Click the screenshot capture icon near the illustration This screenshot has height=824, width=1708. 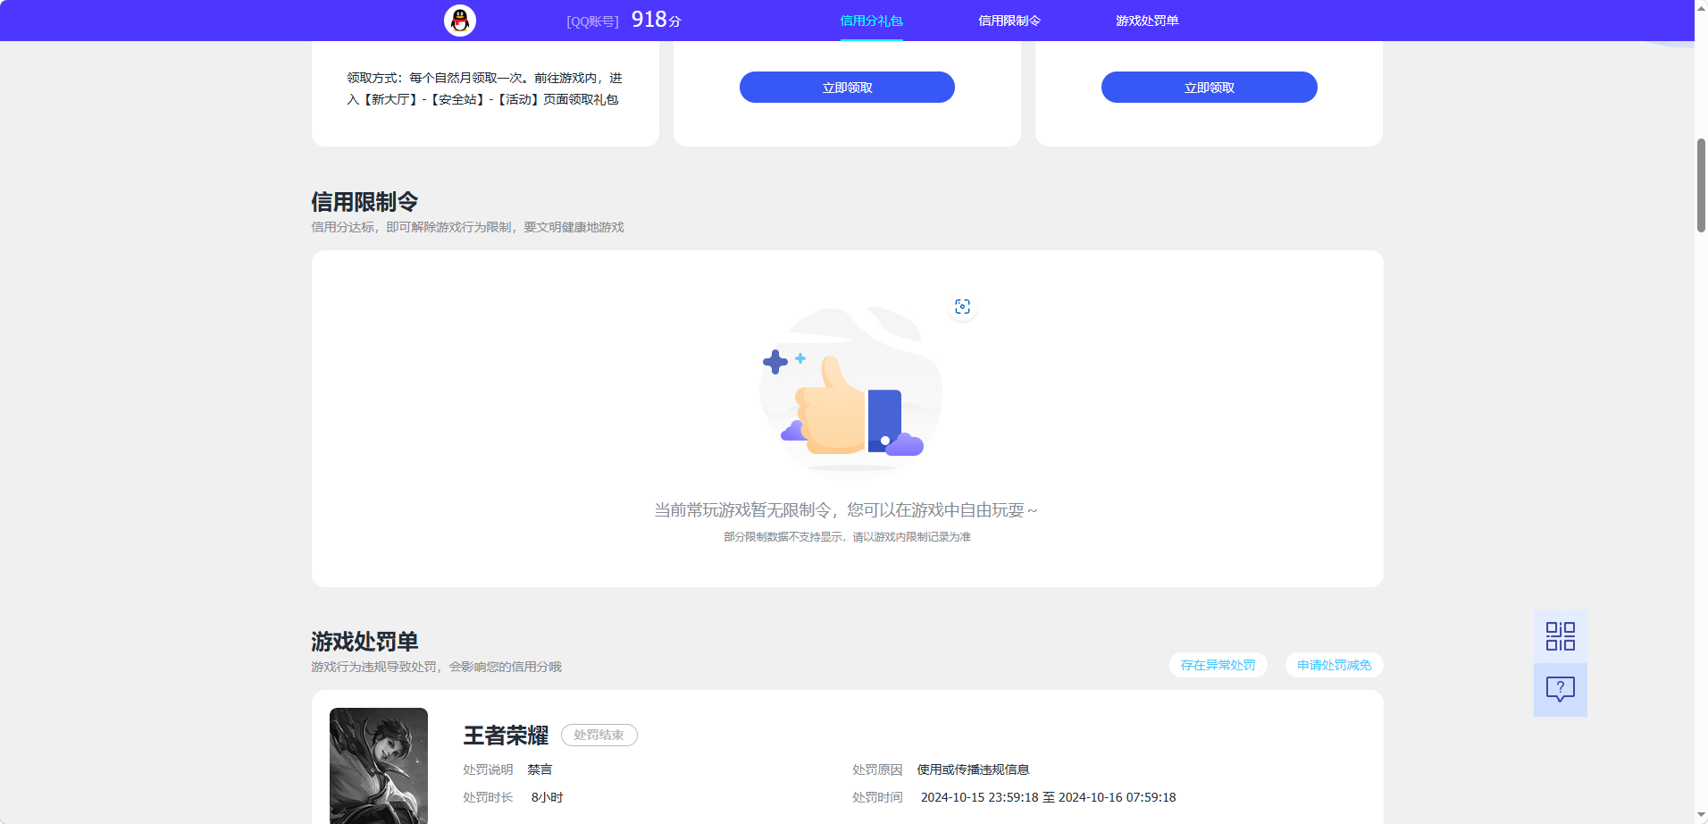962,307
